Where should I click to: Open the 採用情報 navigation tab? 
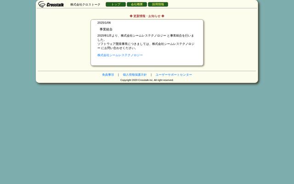click(x=158, y=4)
